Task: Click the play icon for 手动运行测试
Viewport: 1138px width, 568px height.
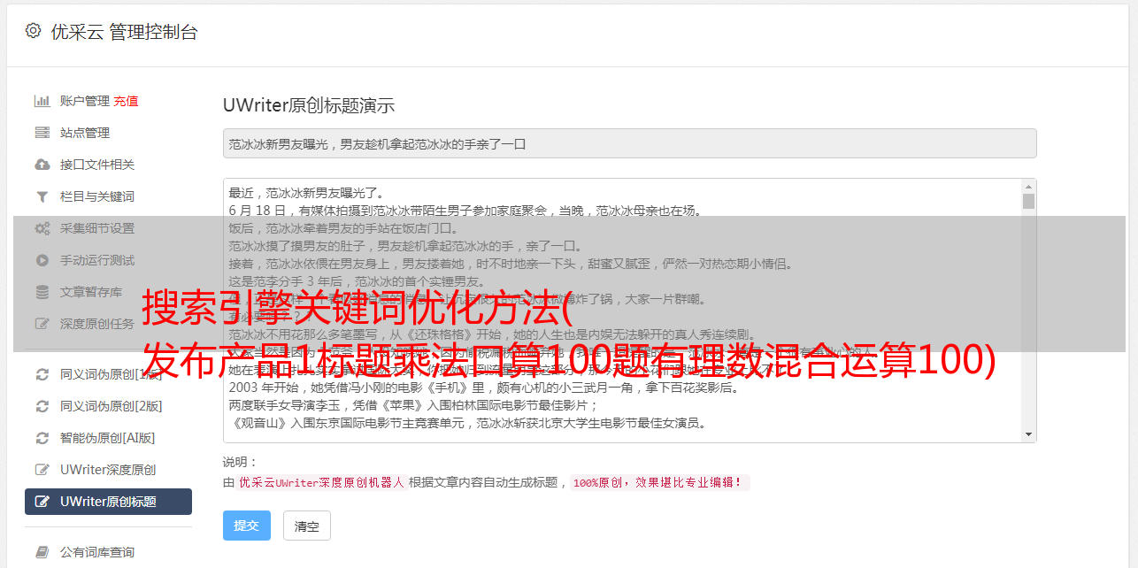Action: pos(42,260)
